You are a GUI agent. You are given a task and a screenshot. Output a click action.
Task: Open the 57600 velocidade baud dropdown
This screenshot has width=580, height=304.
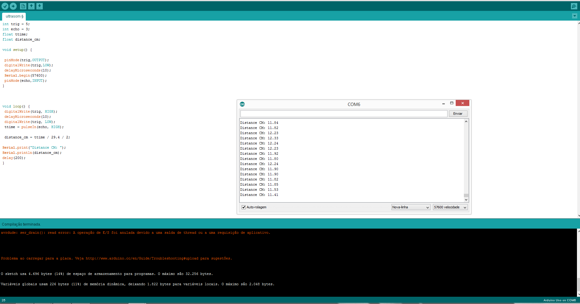[450, 207]
